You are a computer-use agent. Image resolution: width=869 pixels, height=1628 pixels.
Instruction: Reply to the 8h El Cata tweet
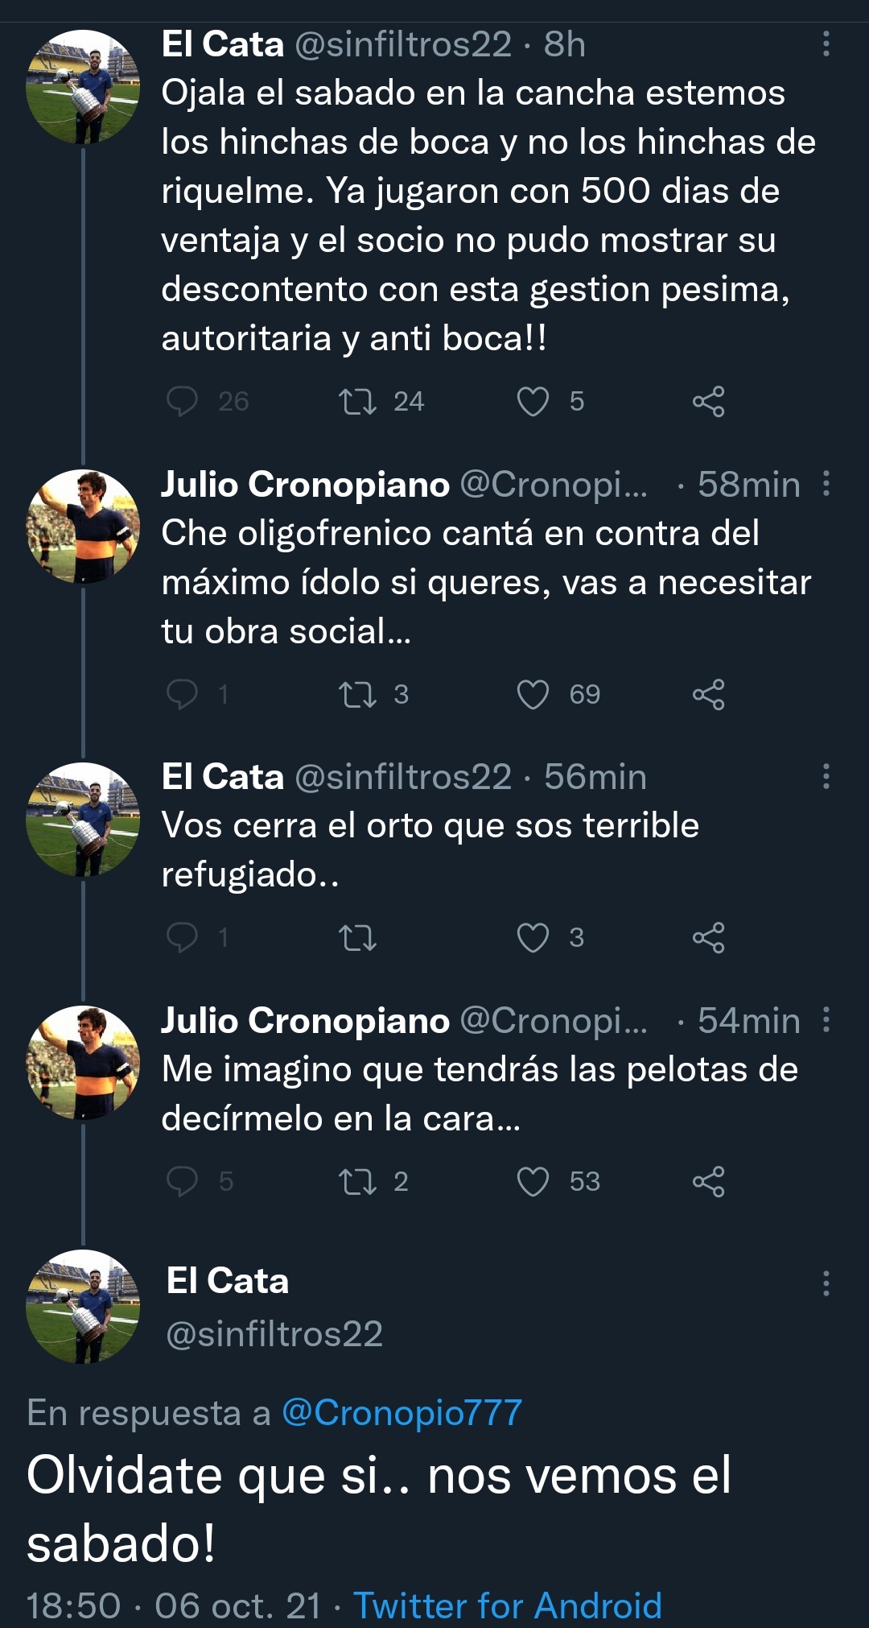pyautogui.click(x=182, y=401)
